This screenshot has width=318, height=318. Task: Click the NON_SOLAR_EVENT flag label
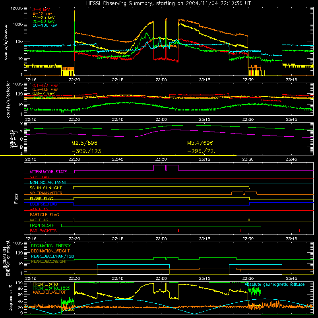(x=48, y=182)
